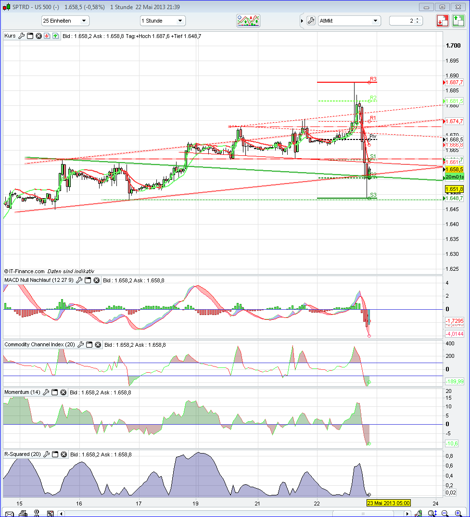Open Momentum (14) wrench settings
470x517 pixels.
click(46, 392)
